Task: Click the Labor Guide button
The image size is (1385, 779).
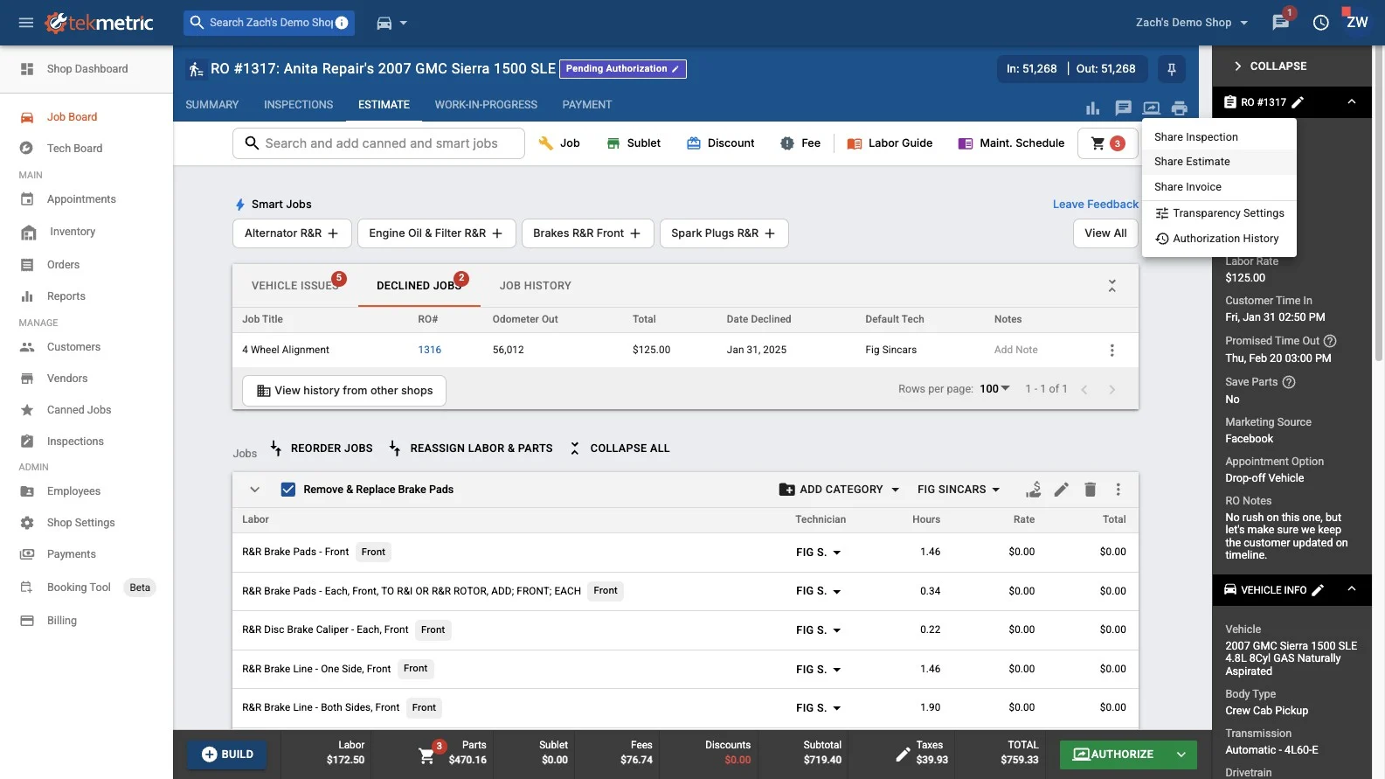Action: coord(890,143)
